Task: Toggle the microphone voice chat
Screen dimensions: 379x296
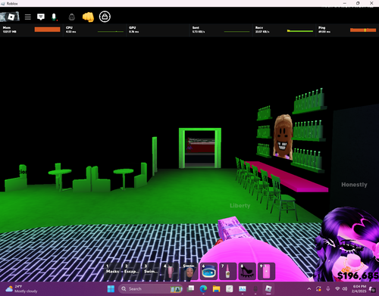Action: tap(54, 17)
